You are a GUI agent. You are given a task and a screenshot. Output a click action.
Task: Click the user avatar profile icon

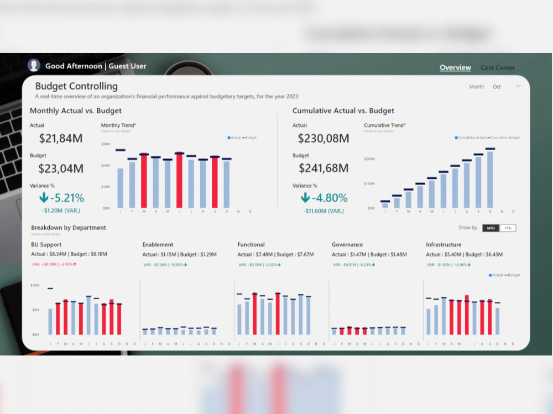coord(34,65)
